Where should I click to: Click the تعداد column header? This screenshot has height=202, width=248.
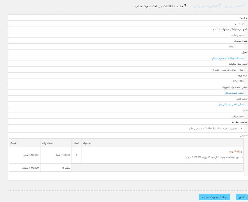point(76,143)
